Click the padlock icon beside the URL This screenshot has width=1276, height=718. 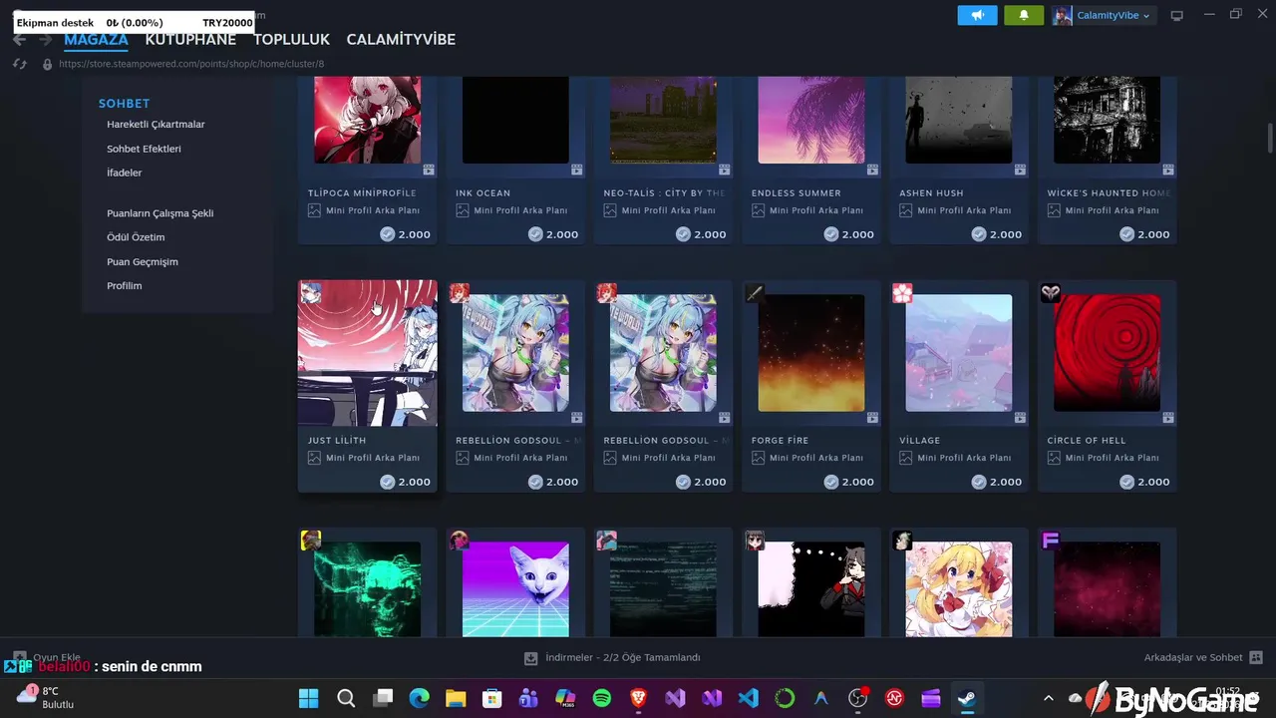coord(47,64)
